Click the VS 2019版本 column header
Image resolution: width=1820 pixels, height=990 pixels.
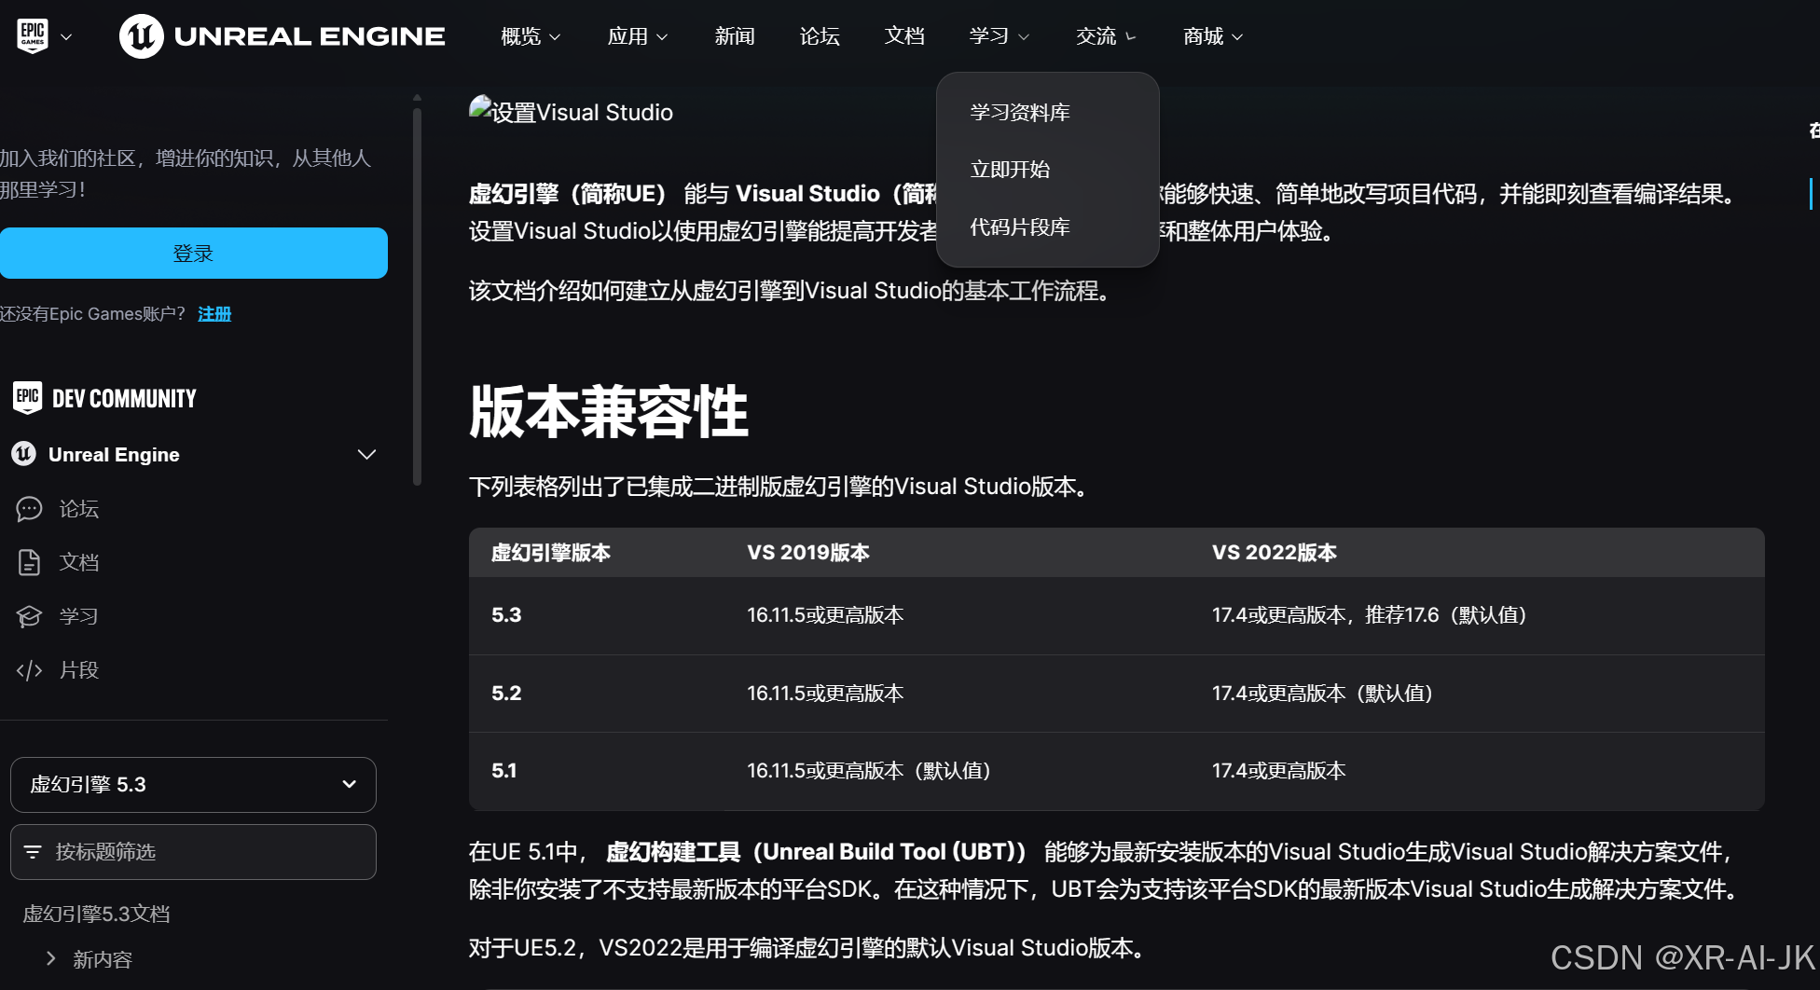point(808,553)
